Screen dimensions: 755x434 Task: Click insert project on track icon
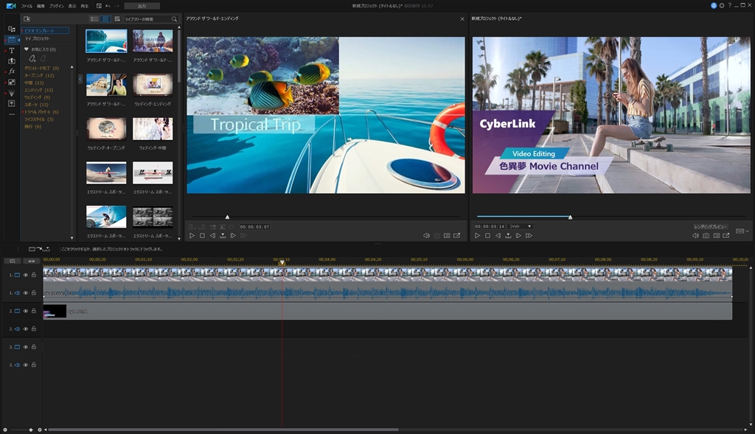click(39, 249)
